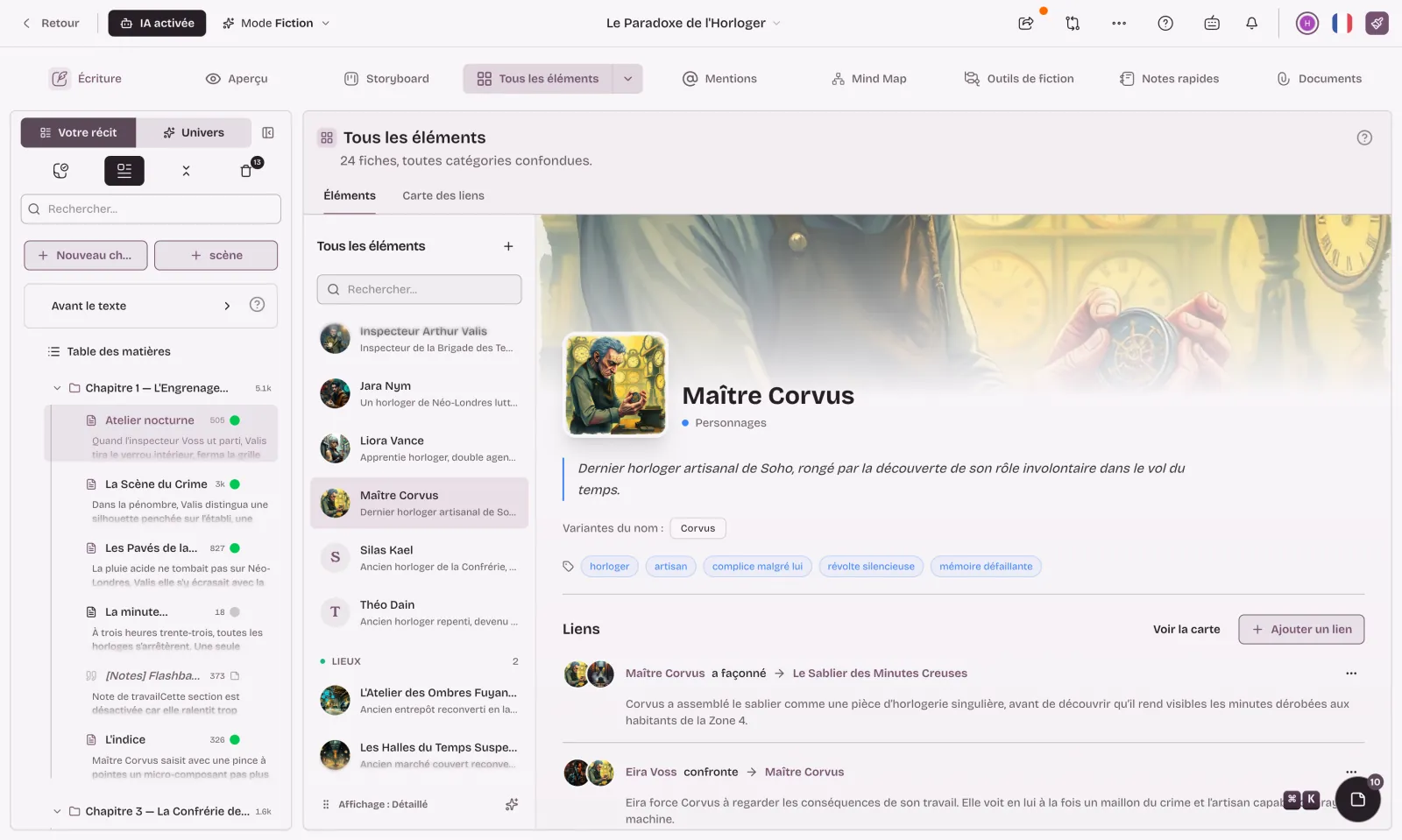Image resolution: width=1402 pixels, height=840 pixels.
Task: Add new element with plus icon
Action: tap(508, 246)
